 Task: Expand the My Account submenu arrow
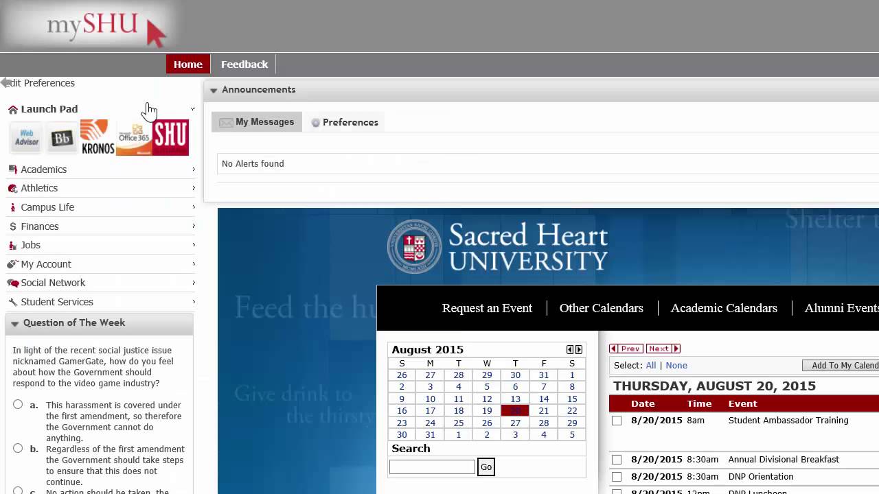[x=193, y=263]
